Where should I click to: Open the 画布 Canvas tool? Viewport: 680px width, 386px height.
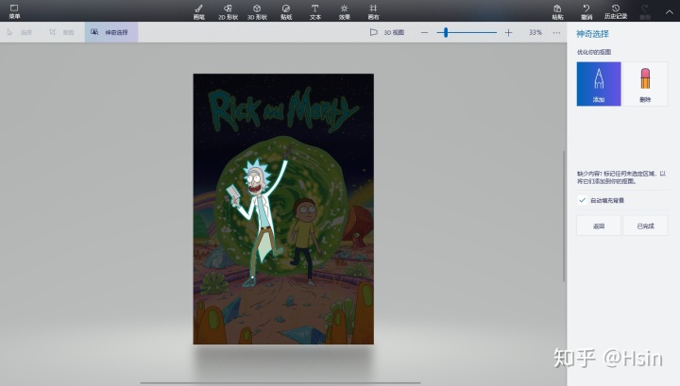373,11
